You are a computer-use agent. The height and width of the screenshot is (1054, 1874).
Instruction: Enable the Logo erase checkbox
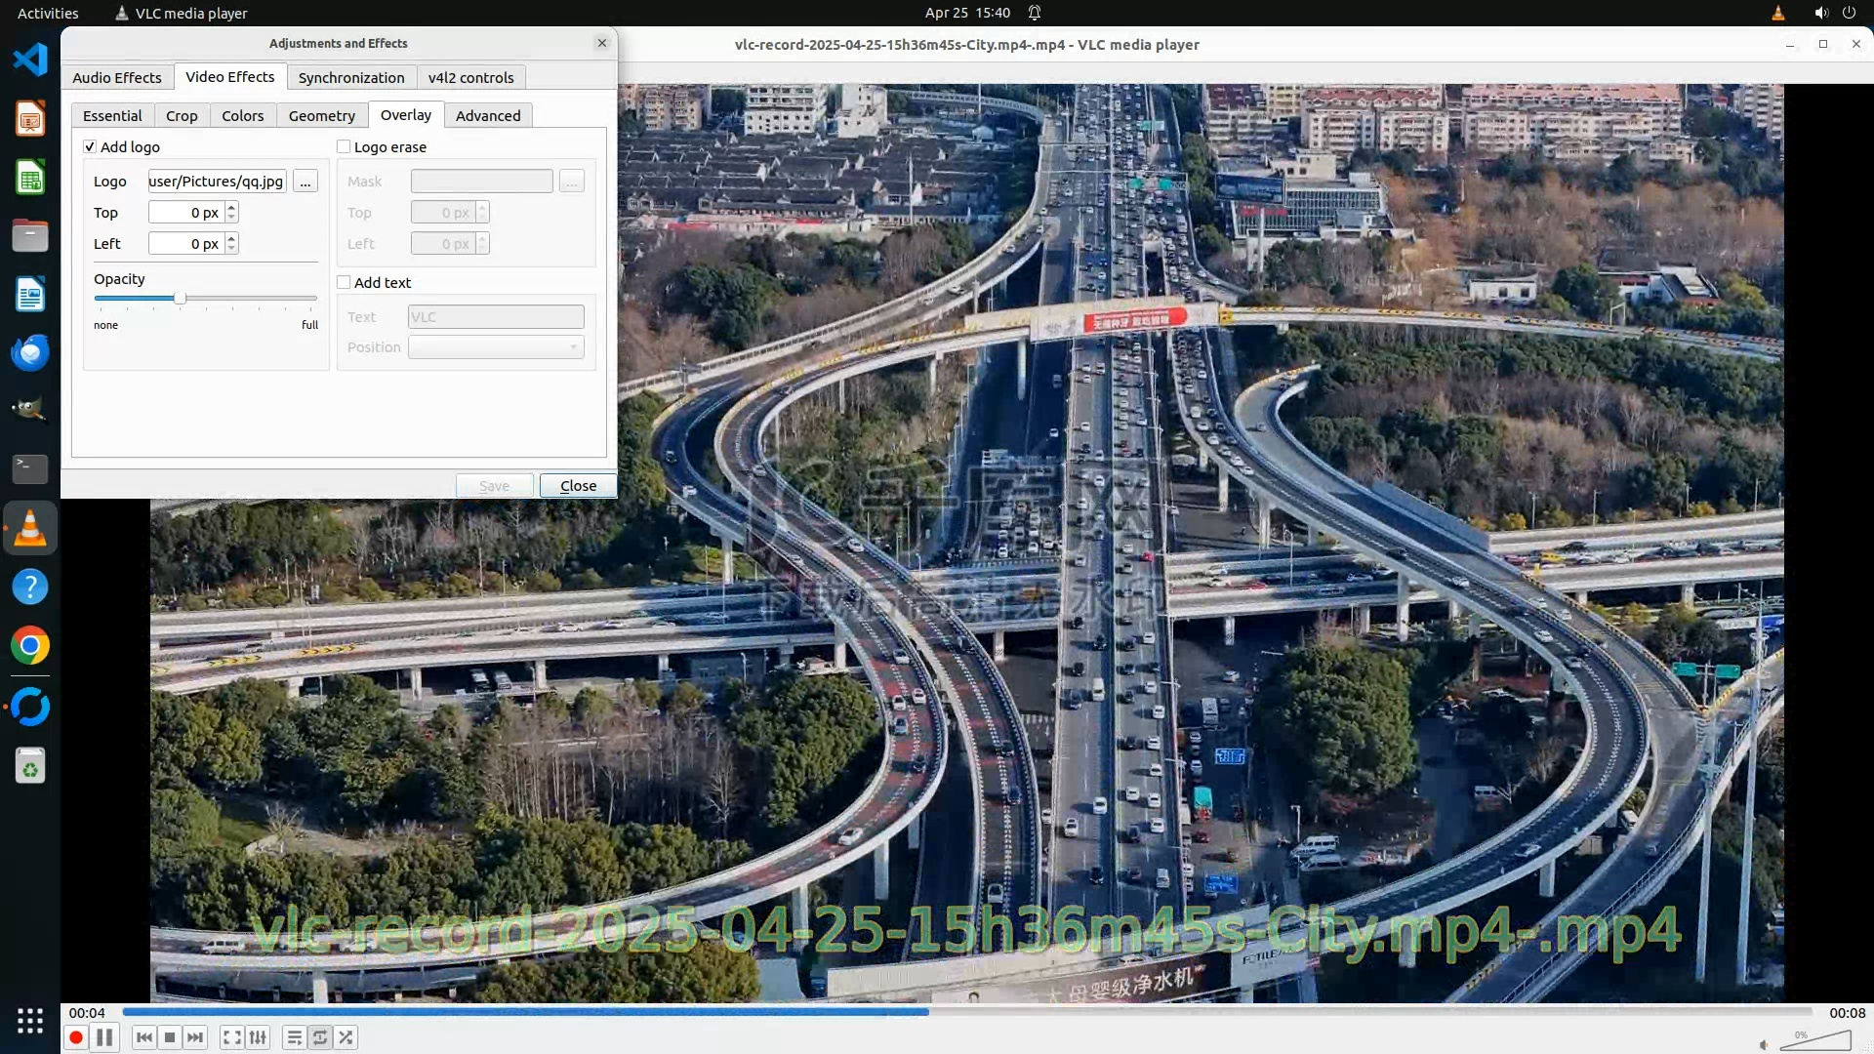pyautogui.click(x=344, y=146)
